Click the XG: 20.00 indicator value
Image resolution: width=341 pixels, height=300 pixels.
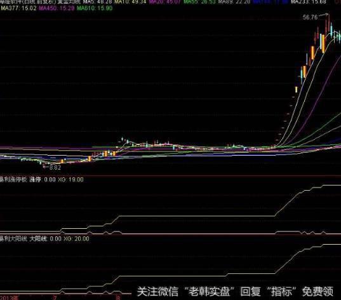pyautogui.click(x=76, y=238)
